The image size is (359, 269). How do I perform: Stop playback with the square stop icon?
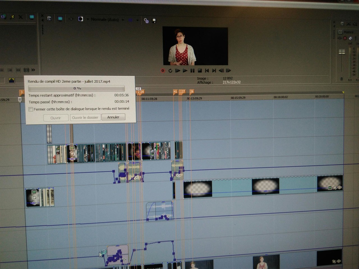pos(200,71)
